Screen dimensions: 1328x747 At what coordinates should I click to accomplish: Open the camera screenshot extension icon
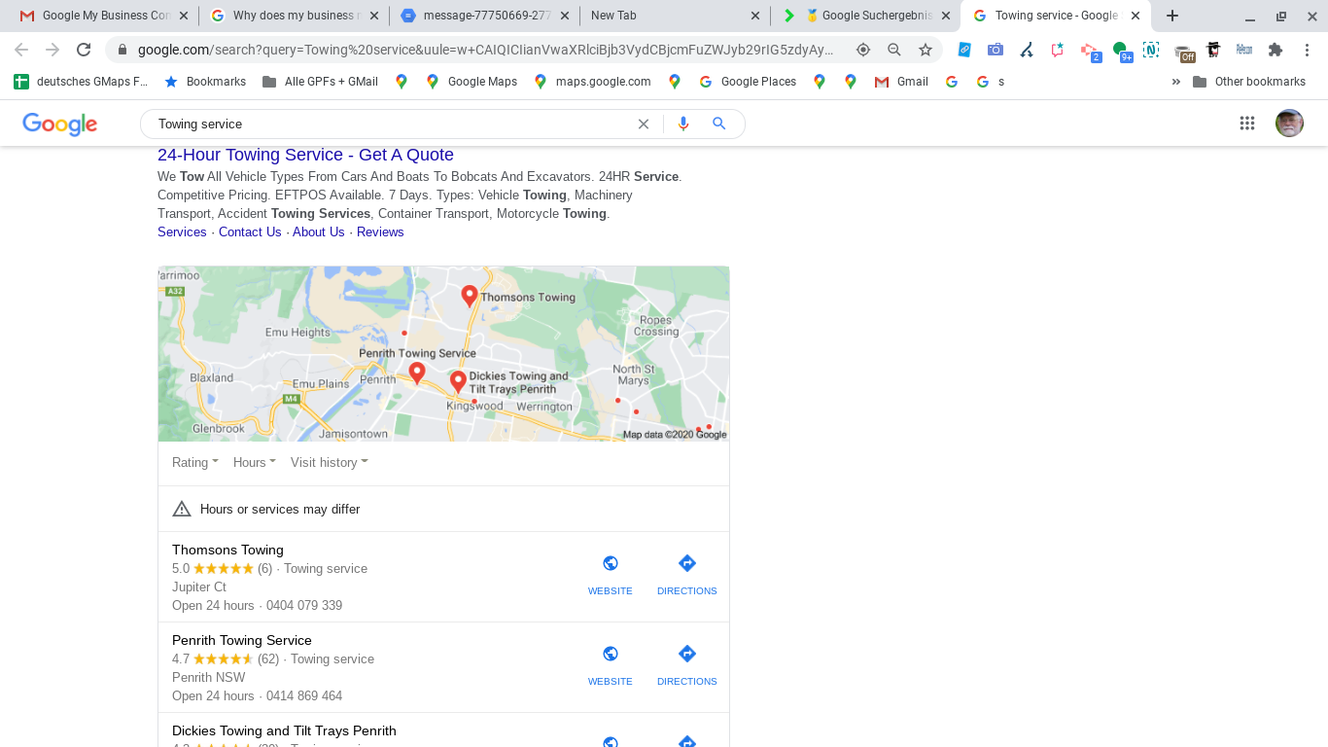point(996,50)
